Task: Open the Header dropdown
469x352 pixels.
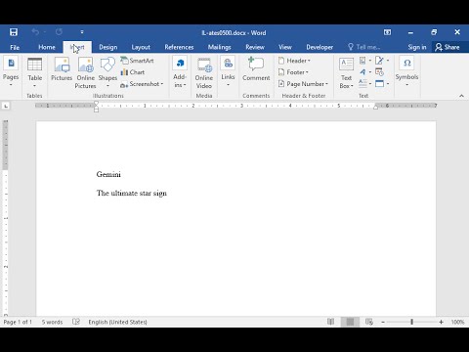Action: coord(294,61)
